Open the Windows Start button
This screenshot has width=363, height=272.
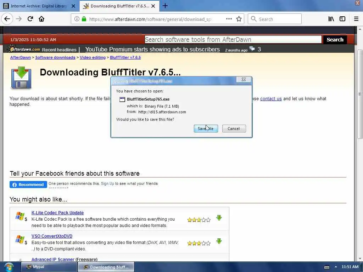(9, 267)
